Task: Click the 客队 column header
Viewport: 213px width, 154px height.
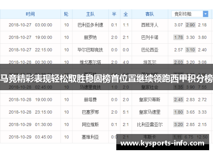Action: pos(150,14)
